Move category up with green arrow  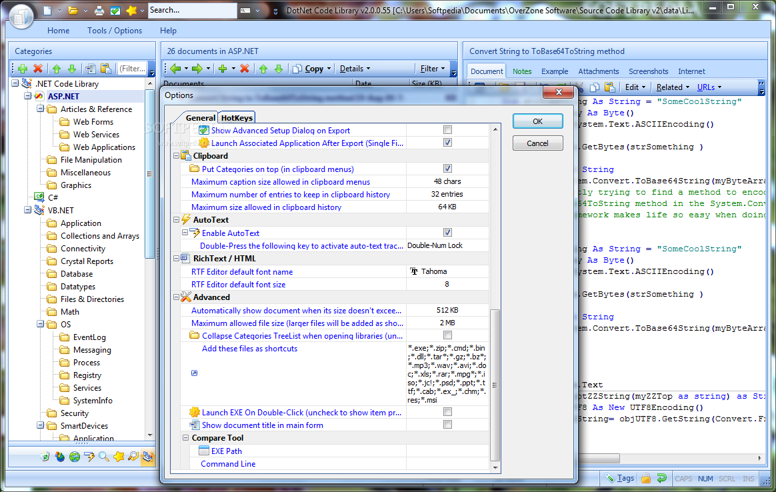tap(57, 68)
